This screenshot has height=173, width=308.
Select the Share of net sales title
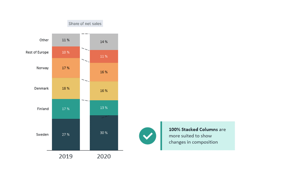85,24
